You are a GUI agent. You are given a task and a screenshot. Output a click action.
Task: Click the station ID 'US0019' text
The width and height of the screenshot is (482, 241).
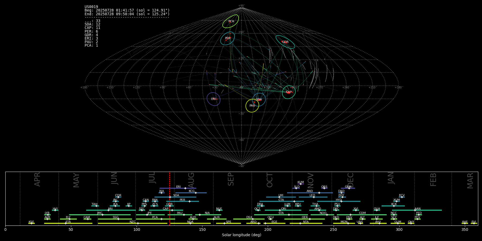tap(91, 7)
